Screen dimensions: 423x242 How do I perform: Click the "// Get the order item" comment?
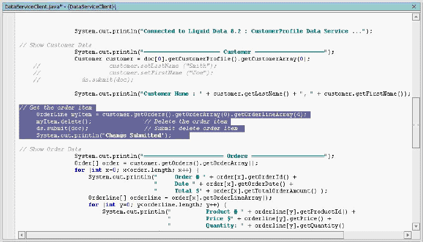point(56,108)
